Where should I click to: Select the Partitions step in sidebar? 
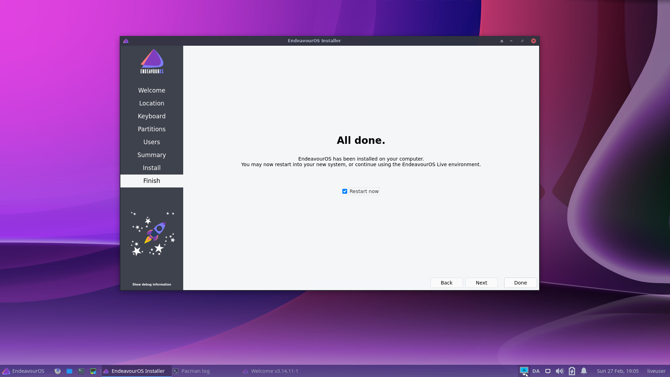pyautogui.click(x=151, y=129)
